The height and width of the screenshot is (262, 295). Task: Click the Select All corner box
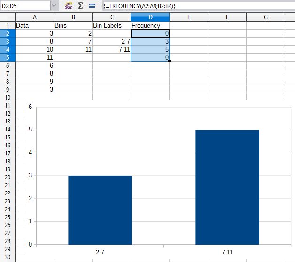8,17
